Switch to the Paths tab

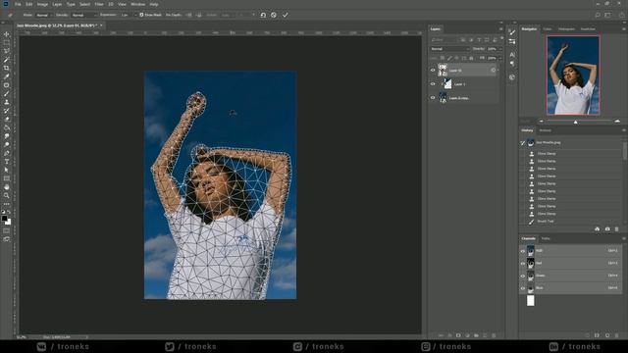point(546,238)
